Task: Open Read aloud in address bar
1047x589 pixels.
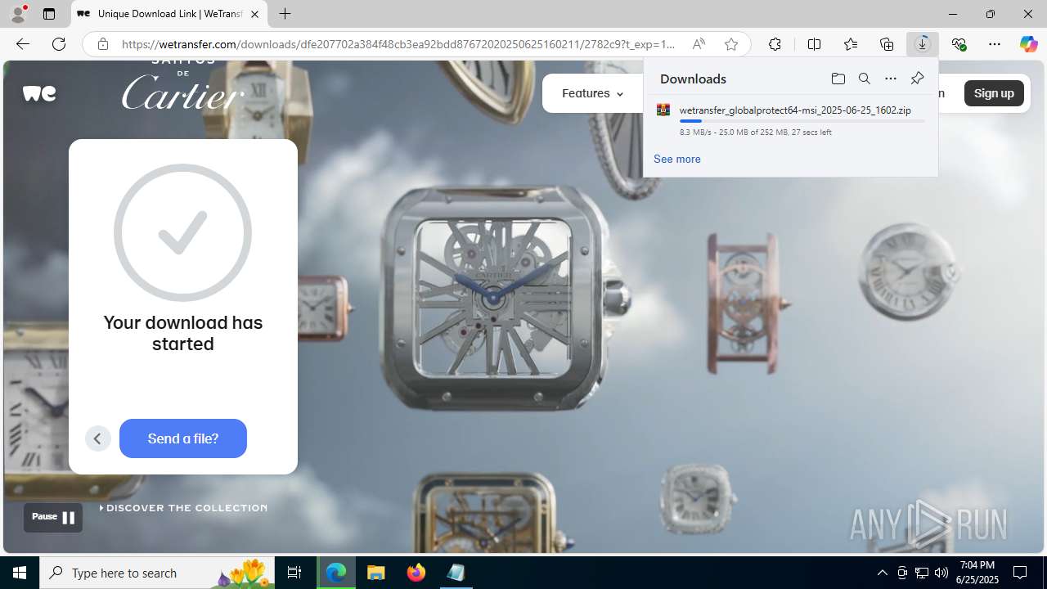Action: click(699, 44)
